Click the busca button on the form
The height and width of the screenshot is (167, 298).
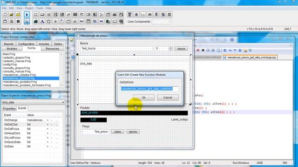181,49
